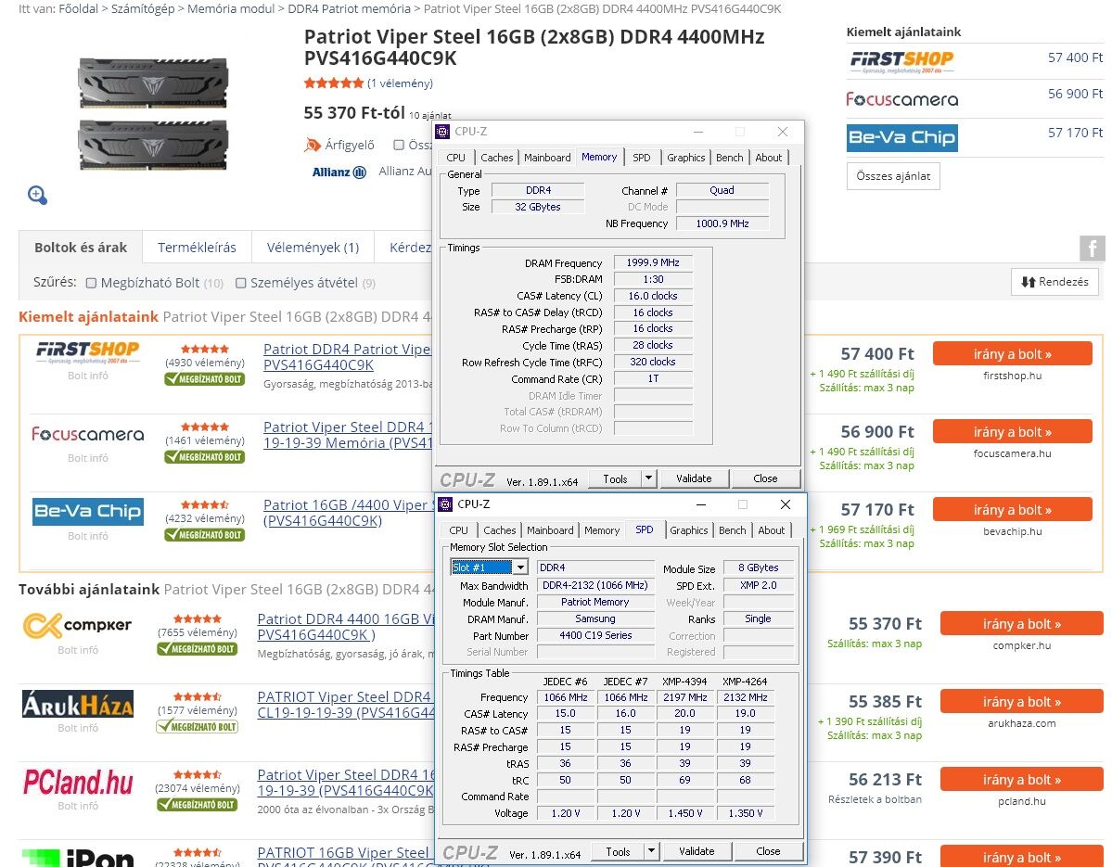This screenshot has width=1112, height=867.
Task: Open the Caches tab in upper CPU-Z window
Action: coord(496,158)
